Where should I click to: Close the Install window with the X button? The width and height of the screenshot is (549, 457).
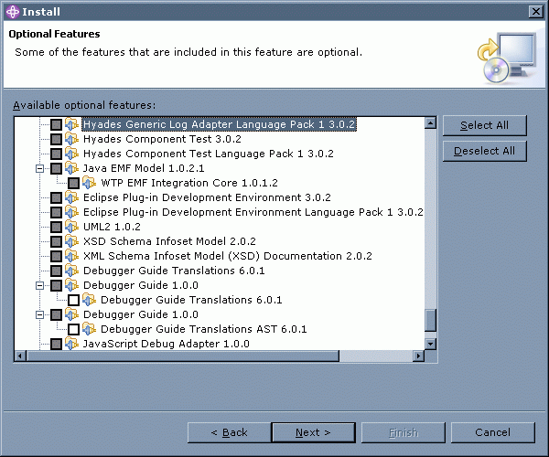(535, 12)
